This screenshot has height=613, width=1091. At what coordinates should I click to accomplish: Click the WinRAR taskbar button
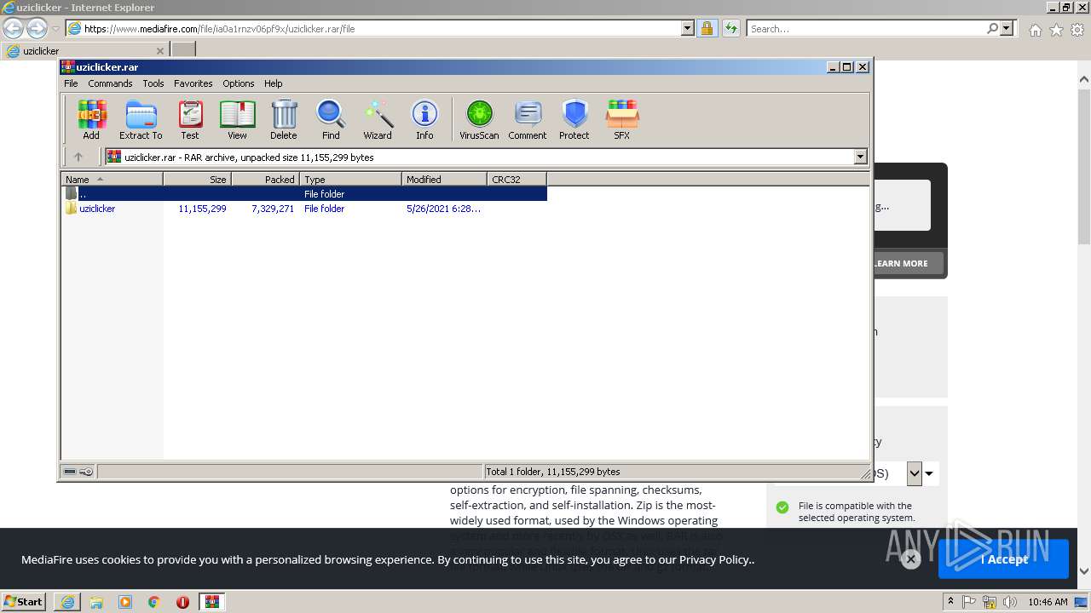click(211, 602)
